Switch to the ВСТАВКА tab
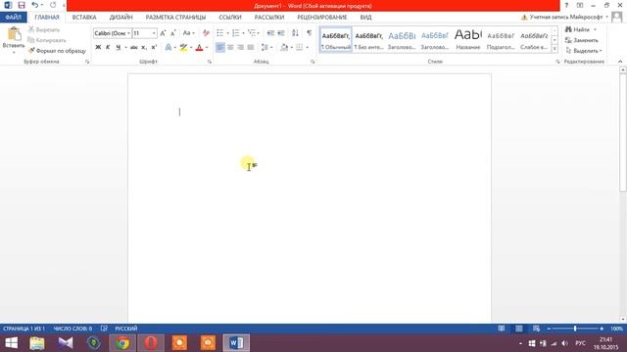The height and width of the screenshot is (352, 627). [x=84, y=18]
